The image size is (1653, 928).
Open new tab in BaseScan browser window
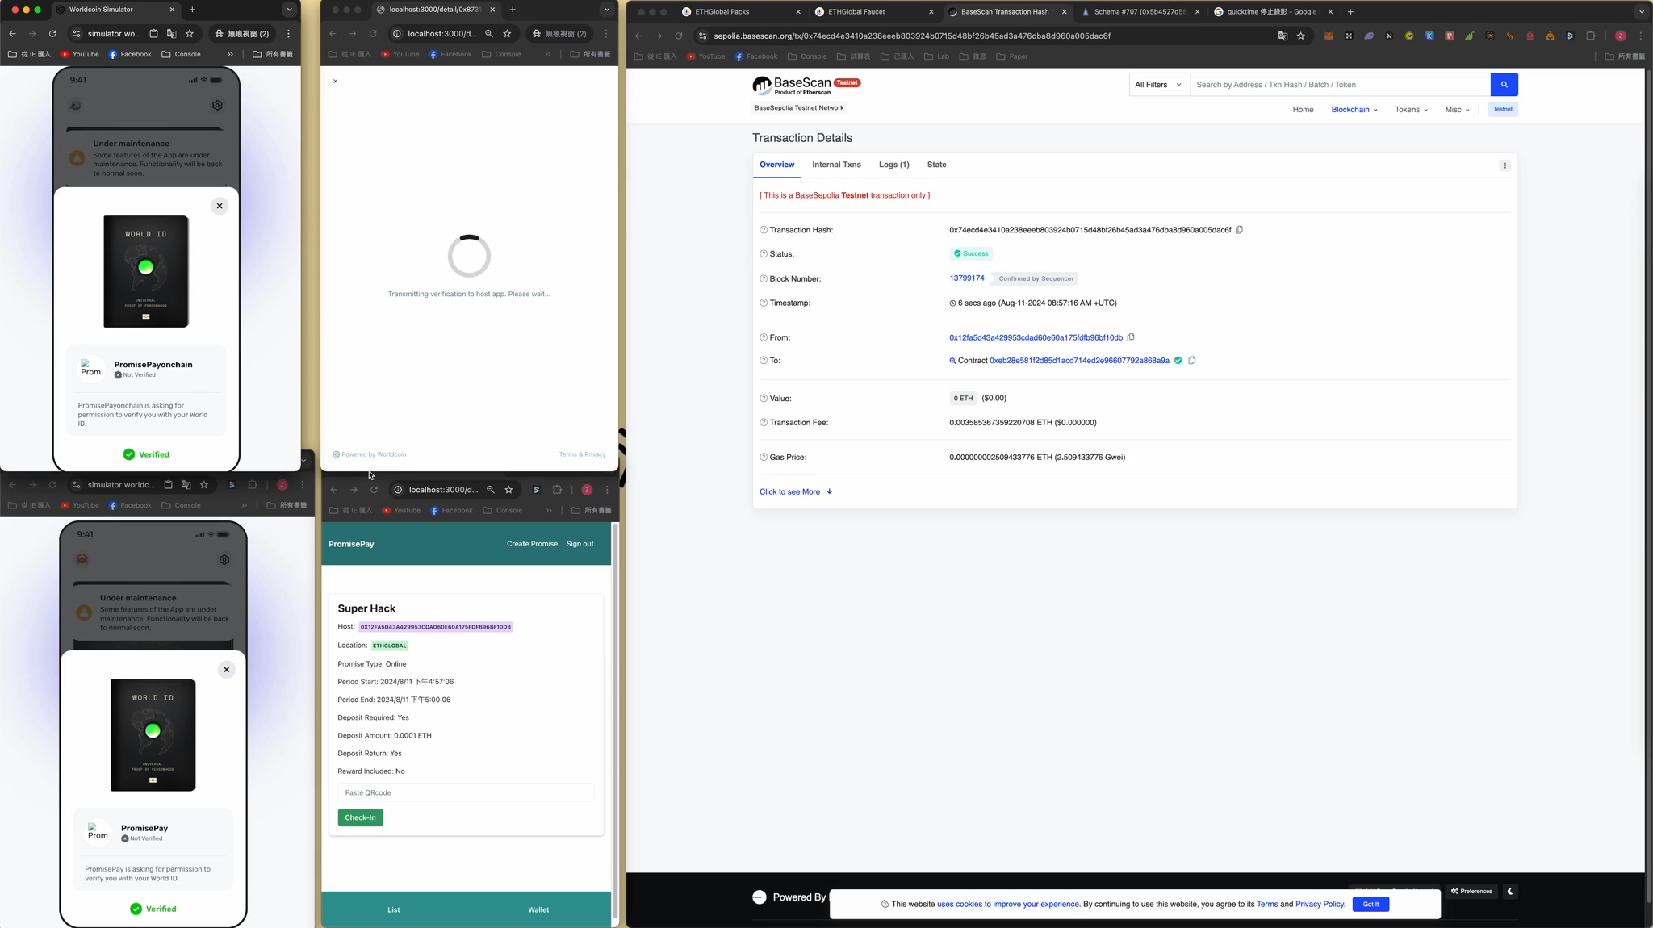(x=1350, y=12)
